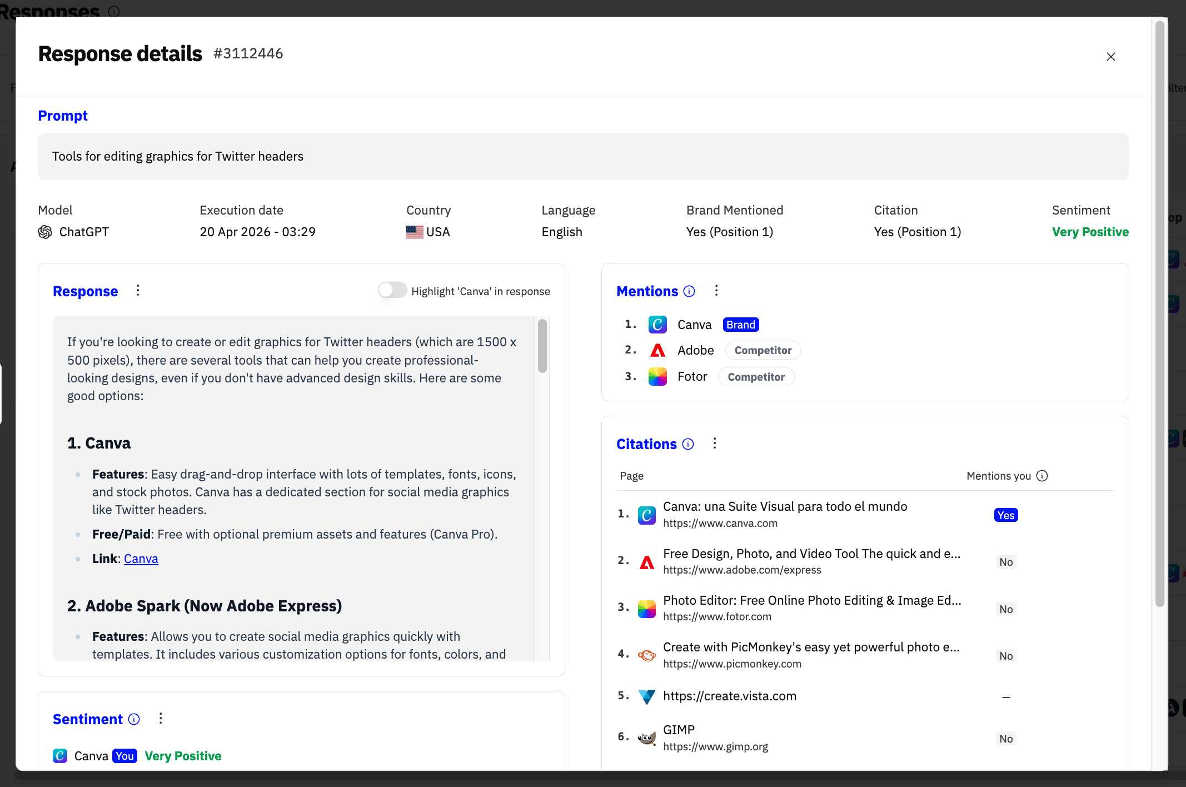Click the Brand tag next to Canva
The image size is (1186, 787).
pos(740,325)
